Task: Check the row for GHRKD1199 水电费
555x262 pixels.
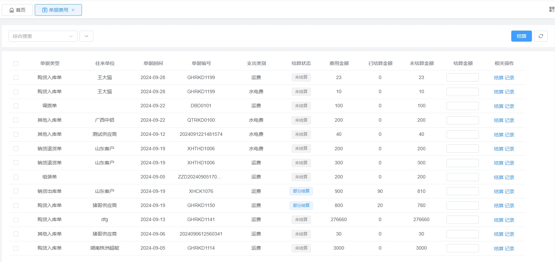Action: [x=16, y=92]
